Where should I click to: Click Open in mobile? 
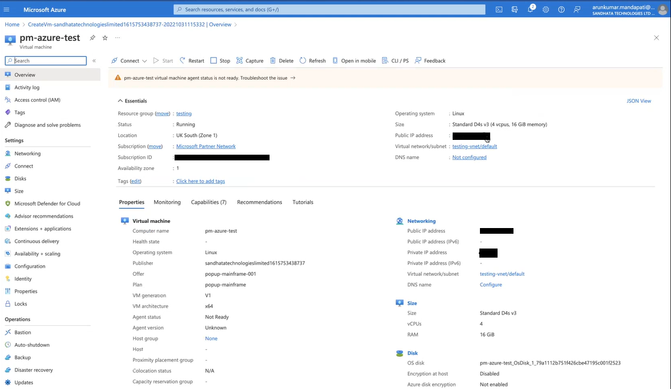[354, 61]
